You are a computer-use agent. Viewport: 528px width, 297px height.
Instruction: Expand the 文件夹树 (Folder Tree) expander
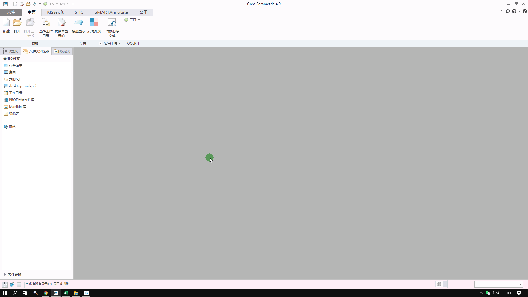coord(5,274)
